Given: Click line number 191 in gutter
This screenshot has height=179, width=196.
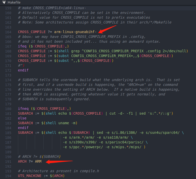Looking at the screenshot, I should click(8, 162).
